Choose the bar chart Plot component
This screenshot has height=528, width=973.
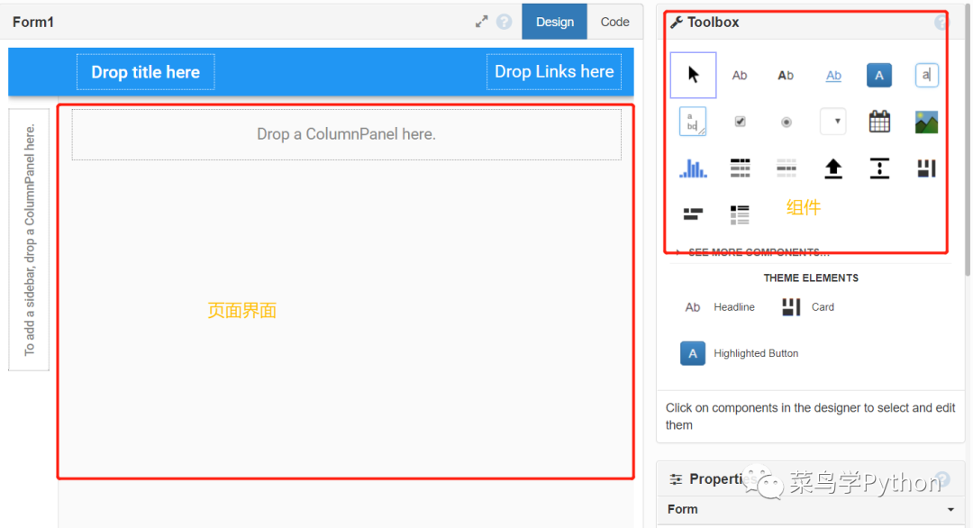(x=693, y=168)
